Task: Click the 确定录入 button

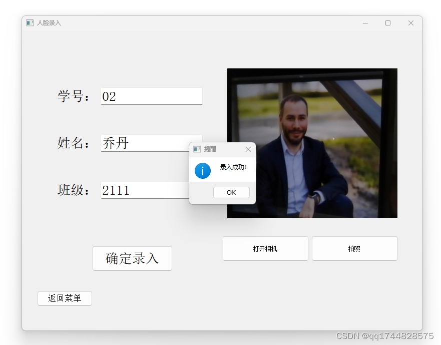Action: point(132,258)
